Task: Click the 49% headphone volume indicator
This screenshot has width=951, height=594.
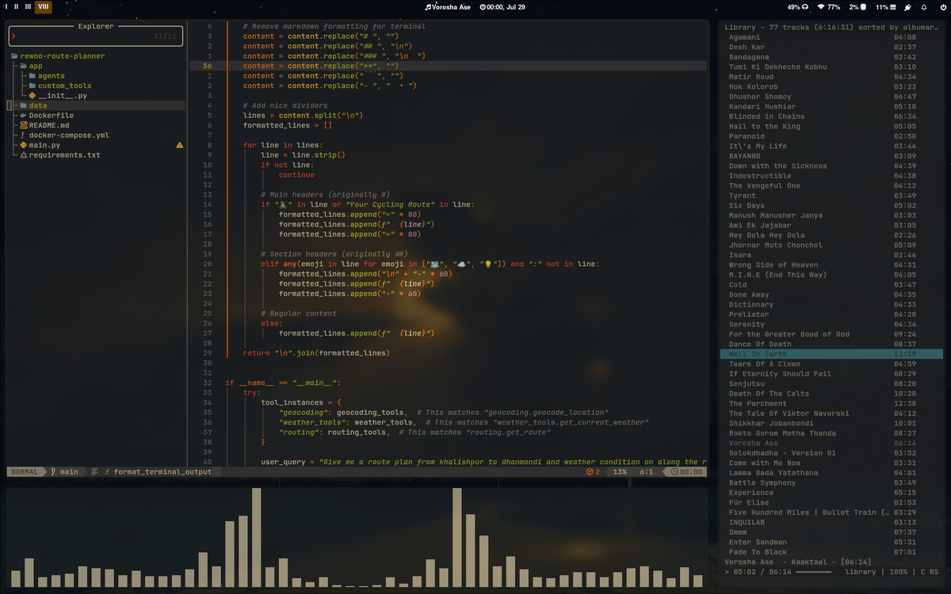Action: click(797, 6)
